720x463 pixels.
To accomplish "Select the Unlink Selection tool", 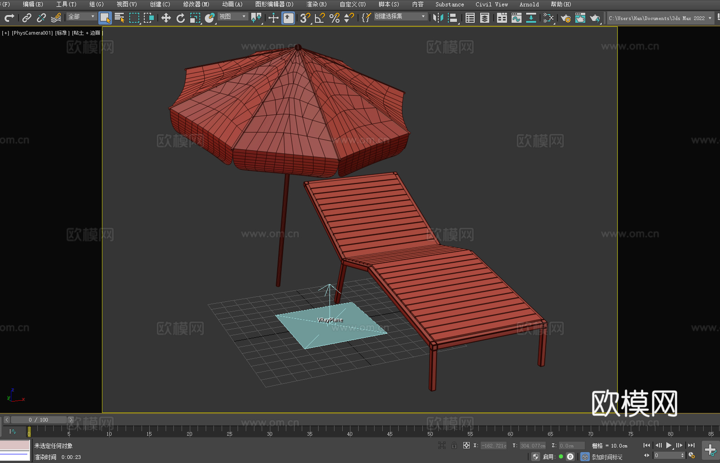I will coord(41,18).
